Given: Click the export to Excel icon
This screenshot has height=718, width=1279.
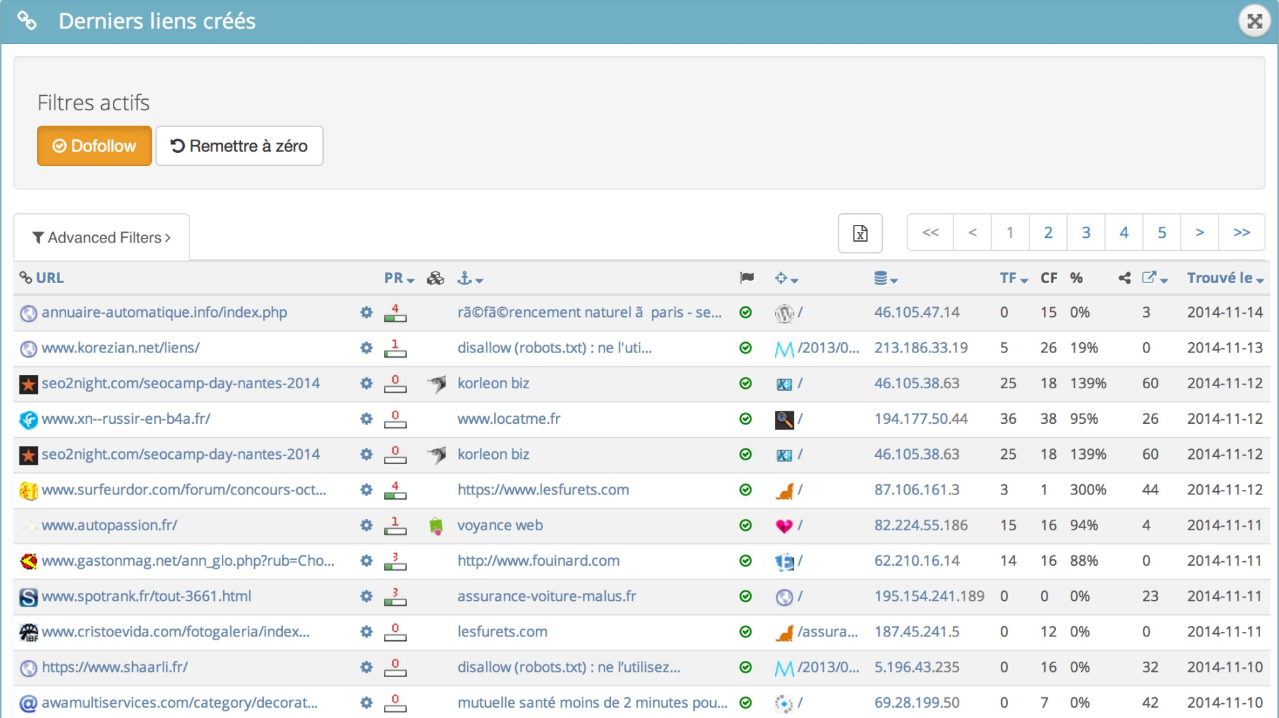Looking at the screenshot, I should pos(860,233).
